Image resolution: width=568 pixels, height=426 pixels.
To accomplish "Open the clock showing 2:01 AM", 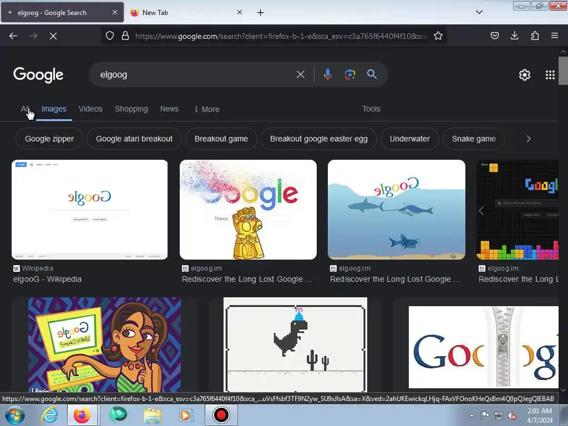I will click(x=540, y=415).
